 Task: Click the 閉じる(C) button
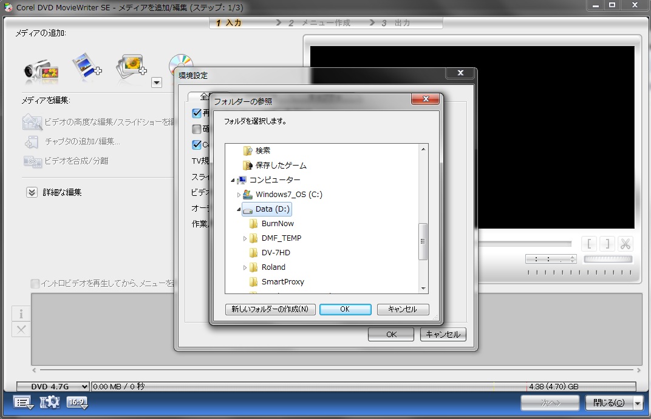coord(608,403)
